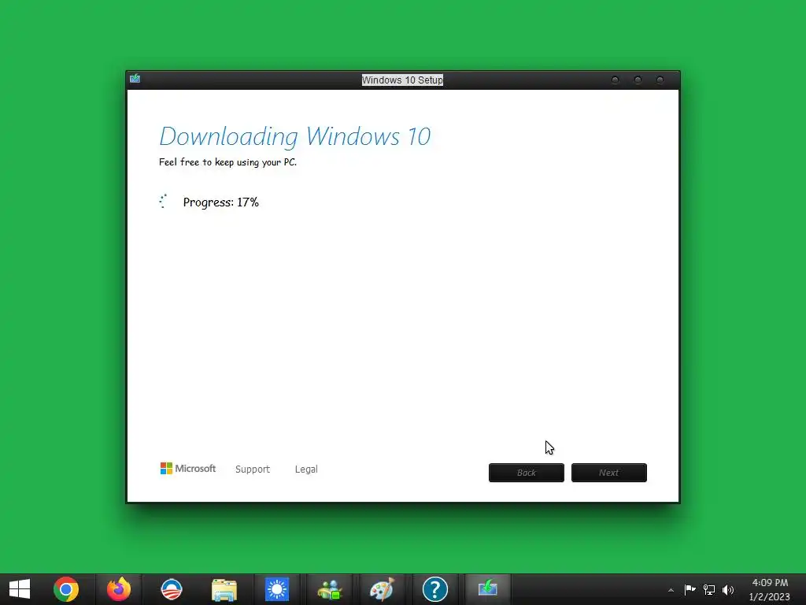Screen dimensions: 806x605
Task: Select the Windows 10 Setup taskbar icon
Action: click(x=487, y=589)
